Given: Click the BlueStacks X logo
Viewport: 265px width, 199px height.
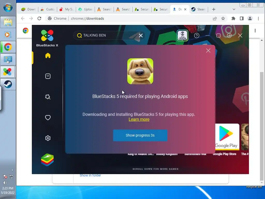Looking at the screenshot, I should pyautogui.click(x=47, y=38).
